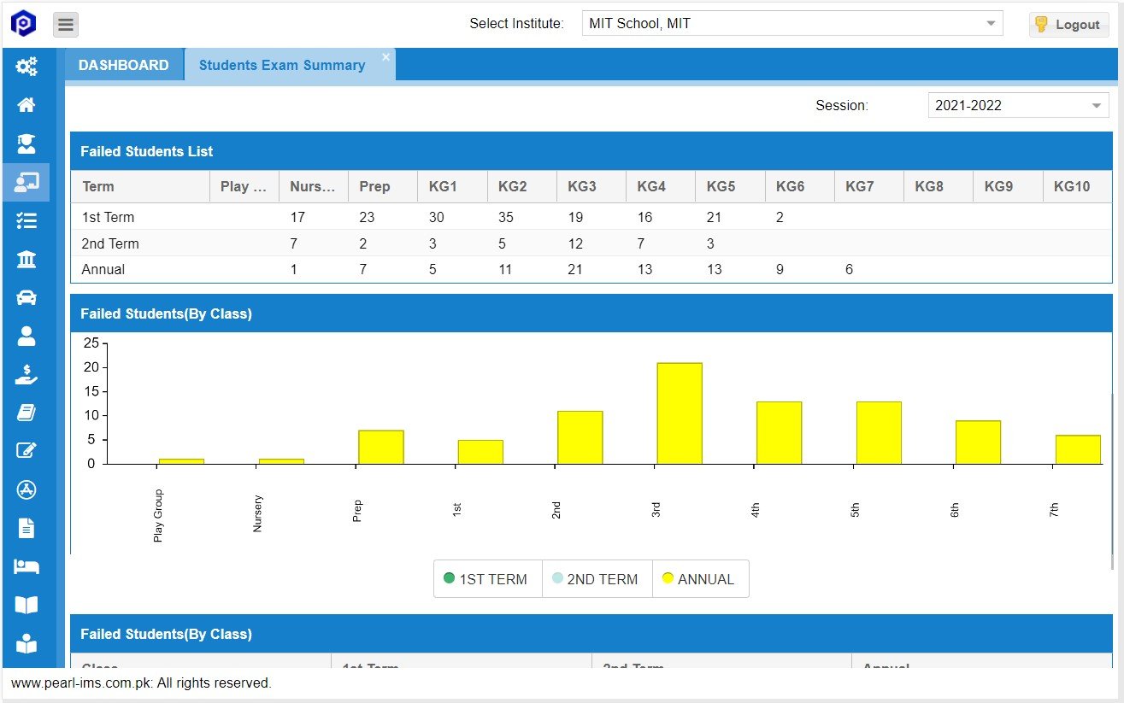
Task: Select the Transport car icon
Action: pos(26,297)
